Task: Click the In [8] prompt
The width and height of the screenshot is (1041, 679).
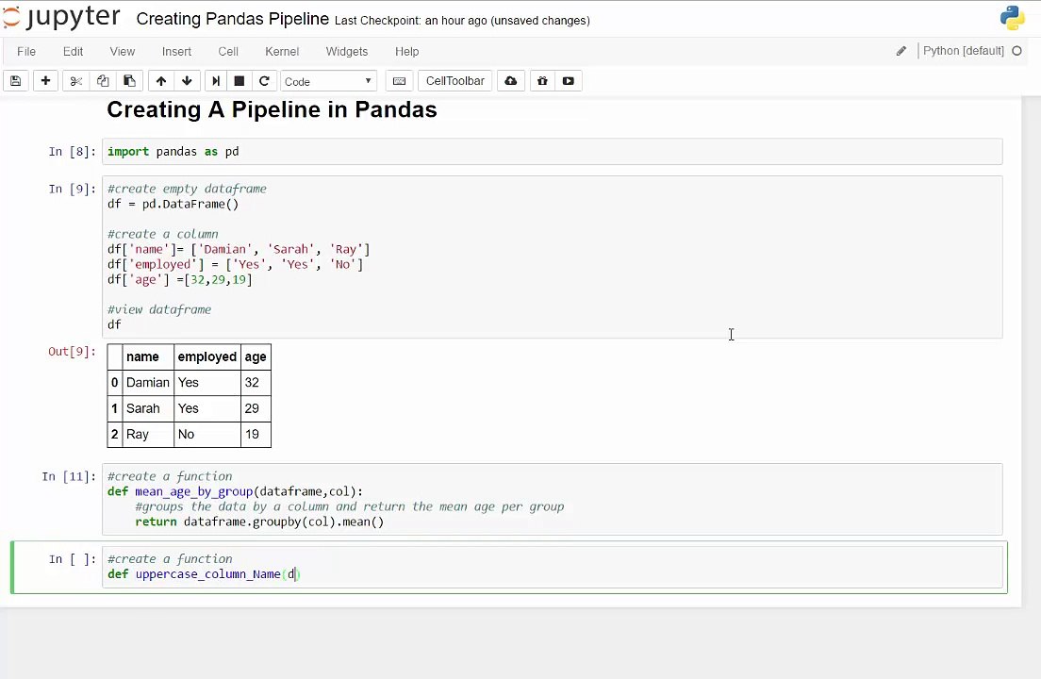Action: point(72,151)
